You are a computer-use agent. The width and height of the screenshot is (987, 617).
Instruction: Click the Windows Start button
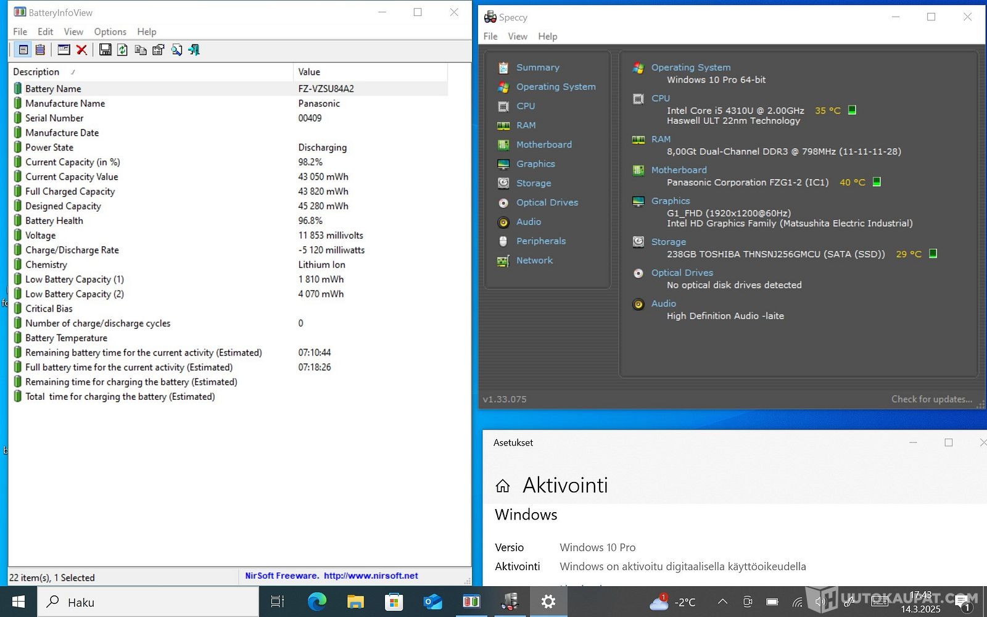click(18, 602)
